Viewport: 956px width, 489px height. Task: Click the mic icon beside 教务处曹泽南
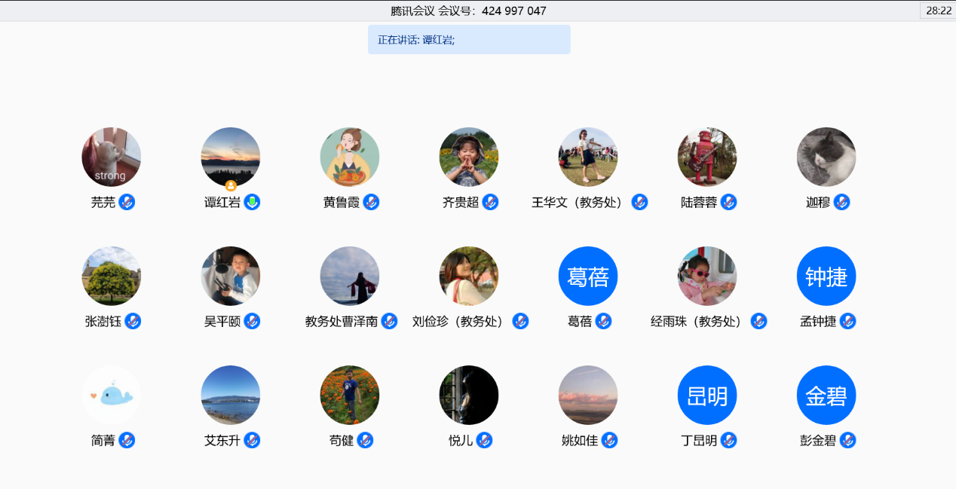click(x=389, y=321)
